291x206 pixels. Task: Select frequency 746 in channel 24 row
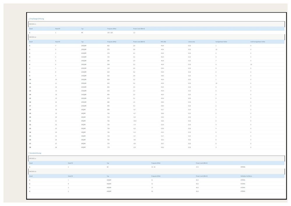tap(108, 132)
